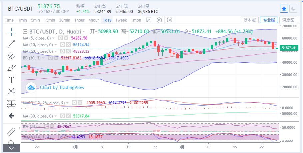Open dropdown arrow for MA (5, close, 0)
303x153 pixels.
pos(53,38)
